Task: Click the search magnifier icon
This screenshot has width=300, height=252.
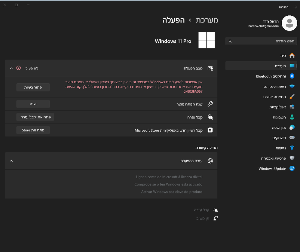Action: click(230, 41)
